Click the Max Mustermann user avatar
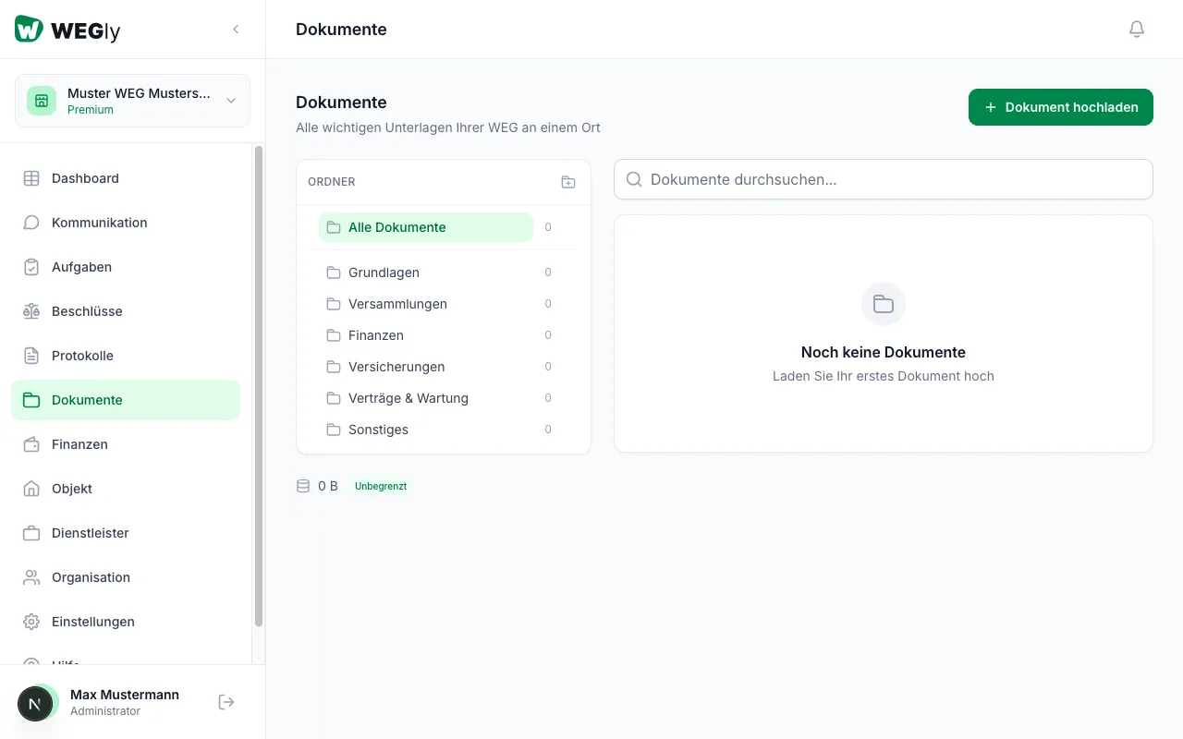Image resolution: width=1183 pixels, height=739 pixels. [36, 703]
